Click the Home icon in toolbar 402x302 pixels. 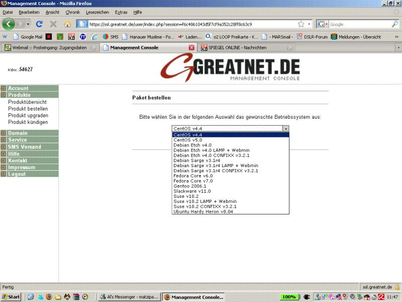(x=67, y=24)
